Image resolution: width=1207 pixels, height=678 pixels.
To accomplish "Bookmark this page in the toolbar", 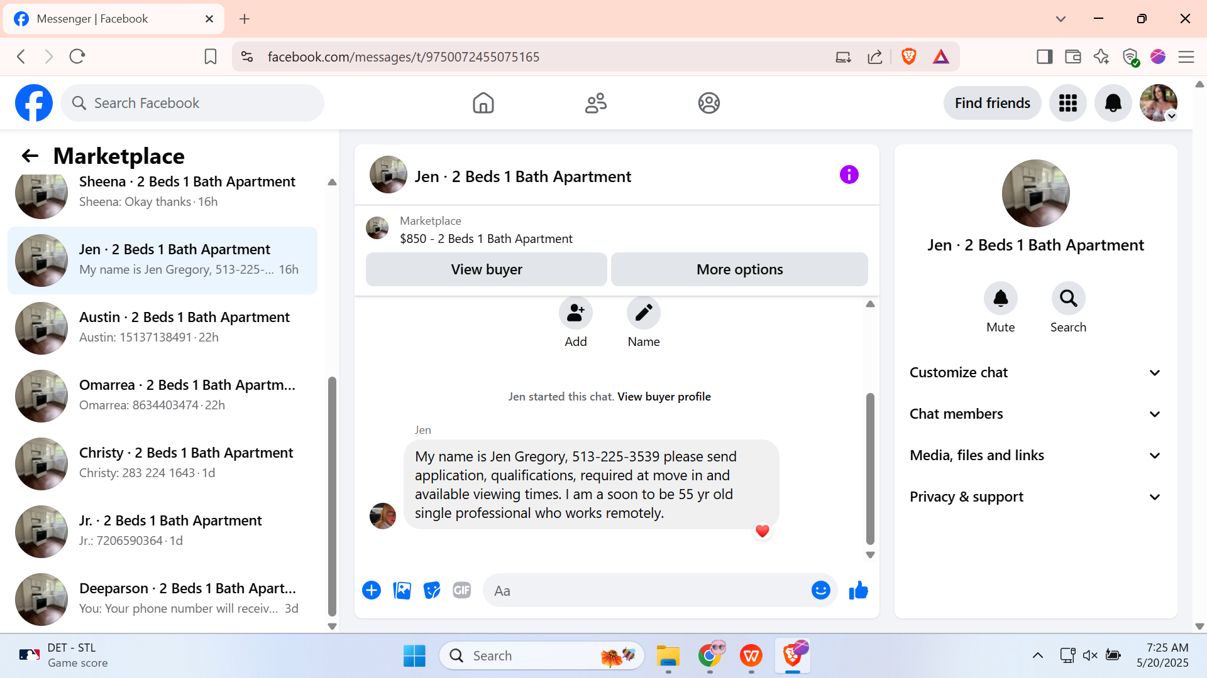I will tap(211, 57).
